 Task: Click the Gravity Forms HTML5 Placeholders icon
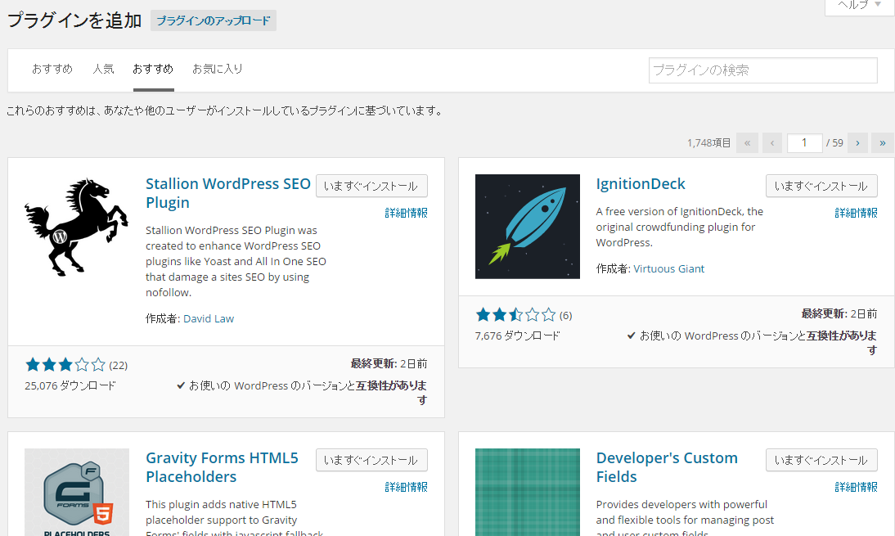click(x=77, y=492)
